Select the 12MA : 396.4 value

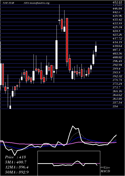(x=17, y=167)
